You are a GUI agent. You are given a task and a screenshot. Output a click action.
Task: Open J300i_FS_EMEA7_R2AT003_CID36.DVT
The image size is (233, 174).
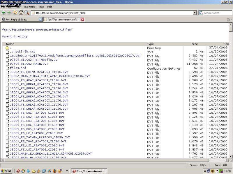coord(39,109)
